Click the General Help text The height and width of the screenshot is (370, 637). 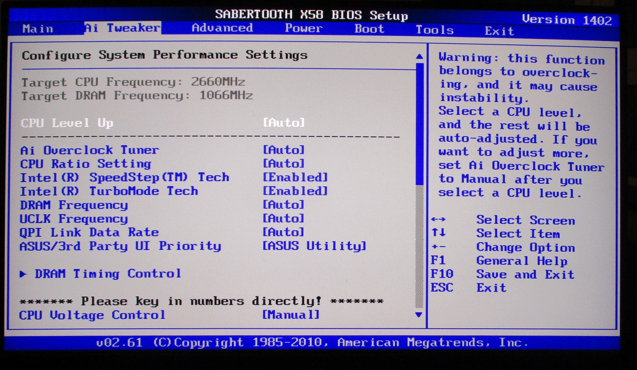pyautogui.click(x=522, y=261)
